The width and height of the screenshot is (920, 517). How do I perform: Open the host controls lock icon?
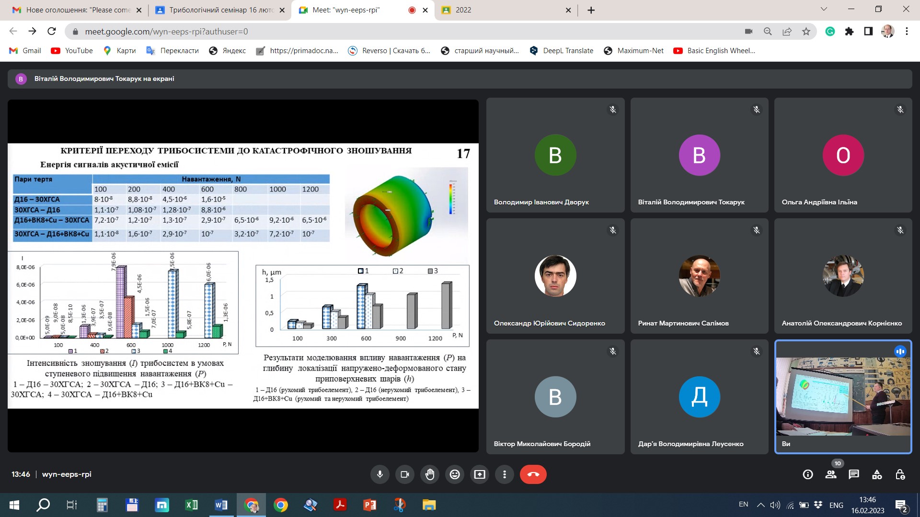pos(900,474)
